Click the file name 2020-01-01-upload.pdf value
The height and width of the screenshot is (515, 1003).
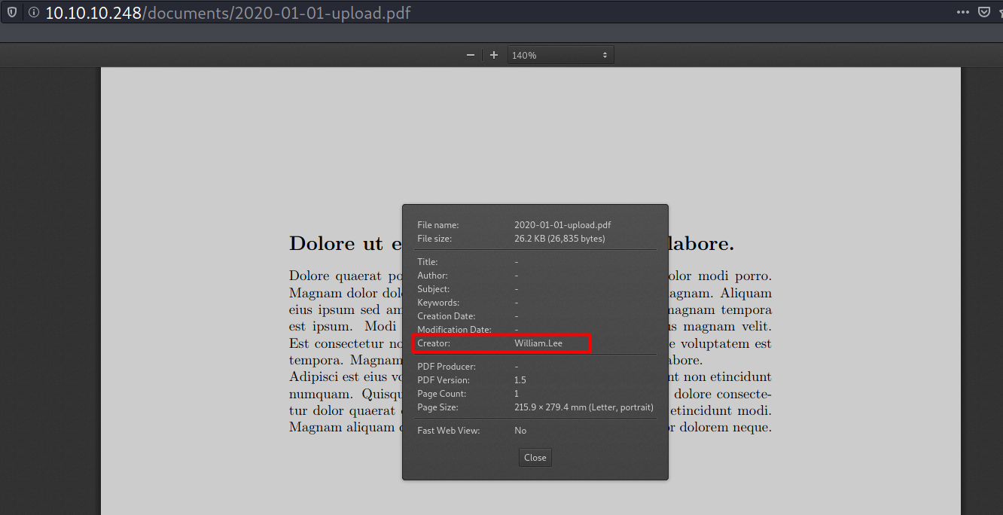pos(562,225)
